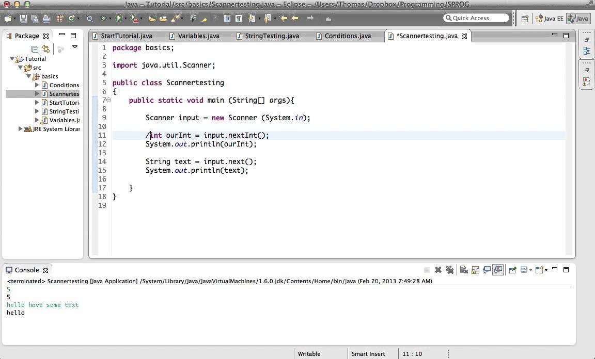Open the New file dropdown arrow
This screenshot has height=359, width=595.
click(x=14, y=18)
